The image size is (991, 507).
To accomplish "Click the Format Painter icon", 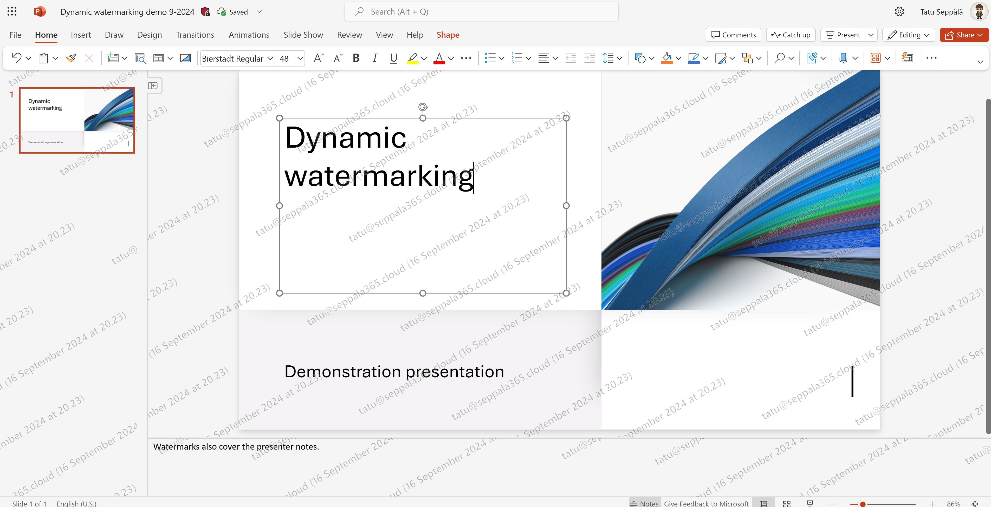I will 71,58.
